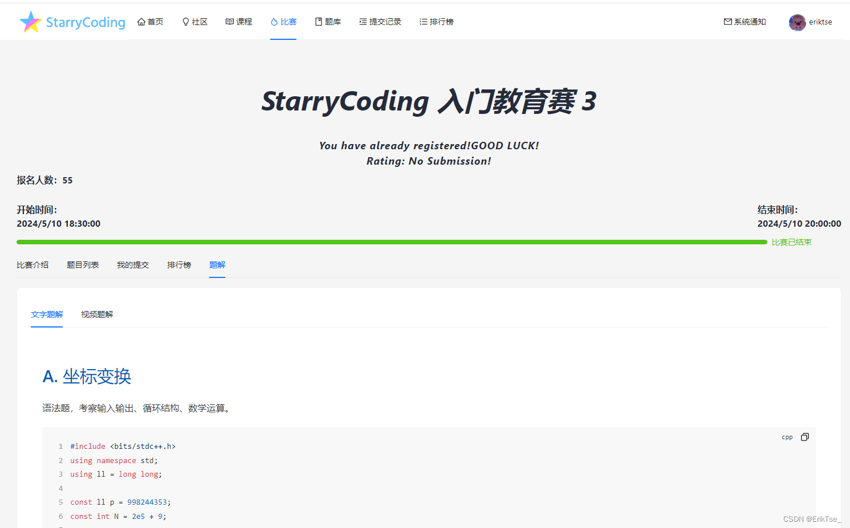Click the green contest progress bar
This screenshot has width=850, height=528.
[x=392, y=242]
